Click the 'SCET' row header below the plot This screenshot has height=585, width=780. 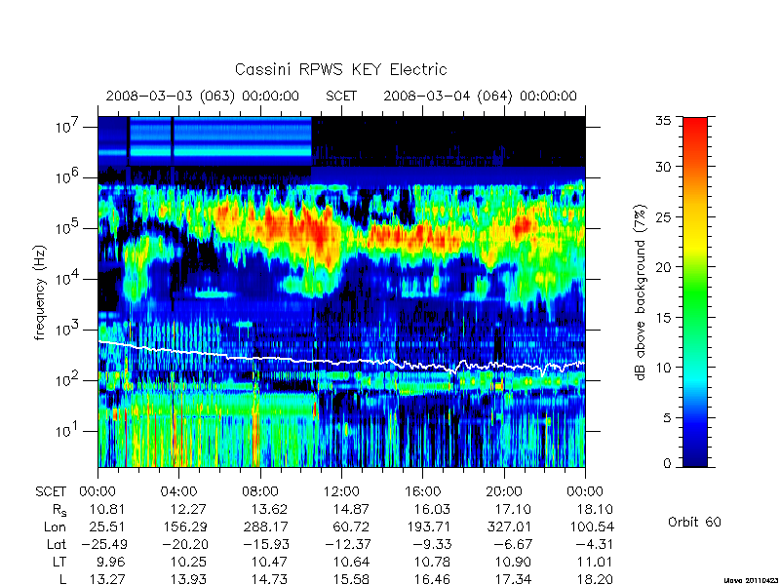(51, 492)
